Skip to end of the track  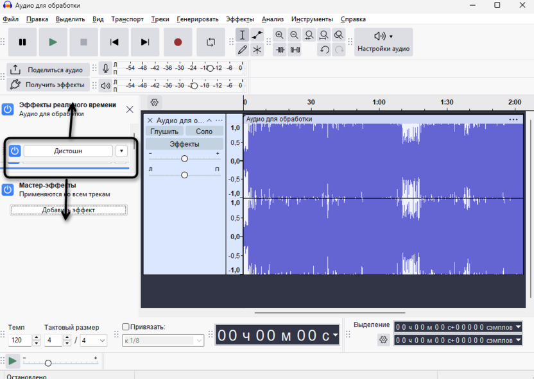click(x=145, y=42)
